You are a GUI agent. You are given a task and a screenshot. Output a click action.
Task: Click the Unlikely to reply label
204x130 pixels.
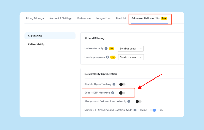click(94, 48)
